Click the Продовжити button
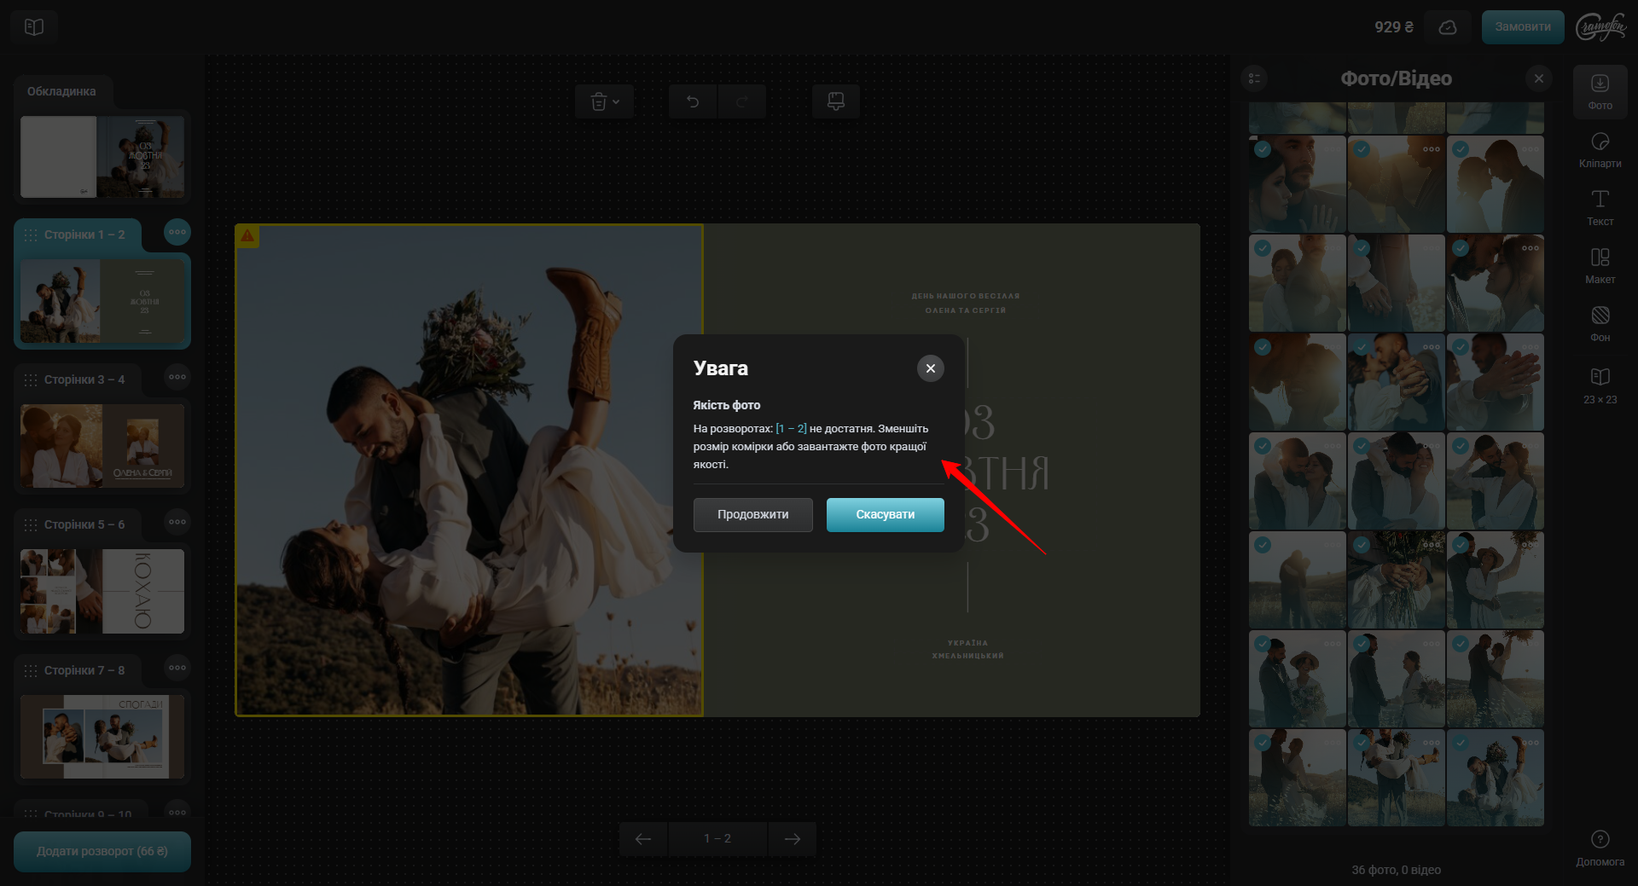The height and width of the screenshot is (886, 1638). pos(752,515)
